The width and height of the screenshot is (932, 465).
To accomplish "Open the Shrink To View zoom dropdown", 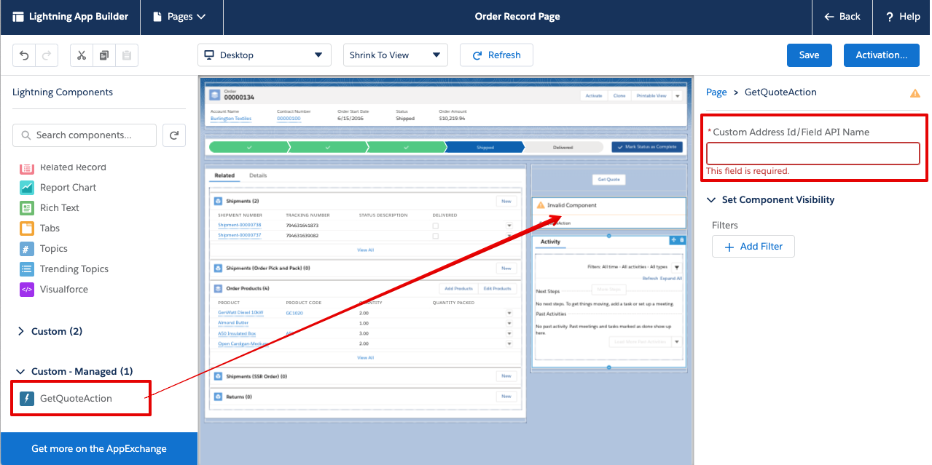I will tap(395, 55).
